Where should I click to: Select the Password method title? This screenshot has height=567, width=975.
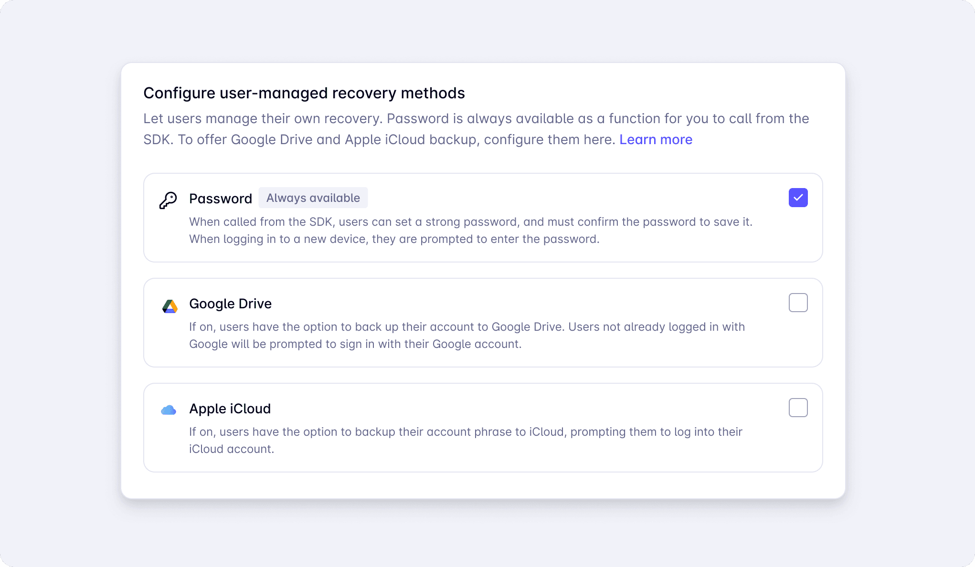pos(221,199)
